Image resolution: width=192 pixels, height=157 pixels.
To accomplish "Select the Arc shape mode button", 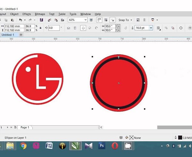I will point(96,28).
